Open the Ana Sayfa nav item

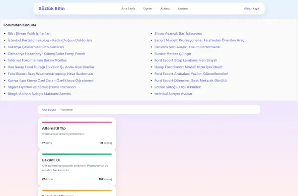(128, 8)
